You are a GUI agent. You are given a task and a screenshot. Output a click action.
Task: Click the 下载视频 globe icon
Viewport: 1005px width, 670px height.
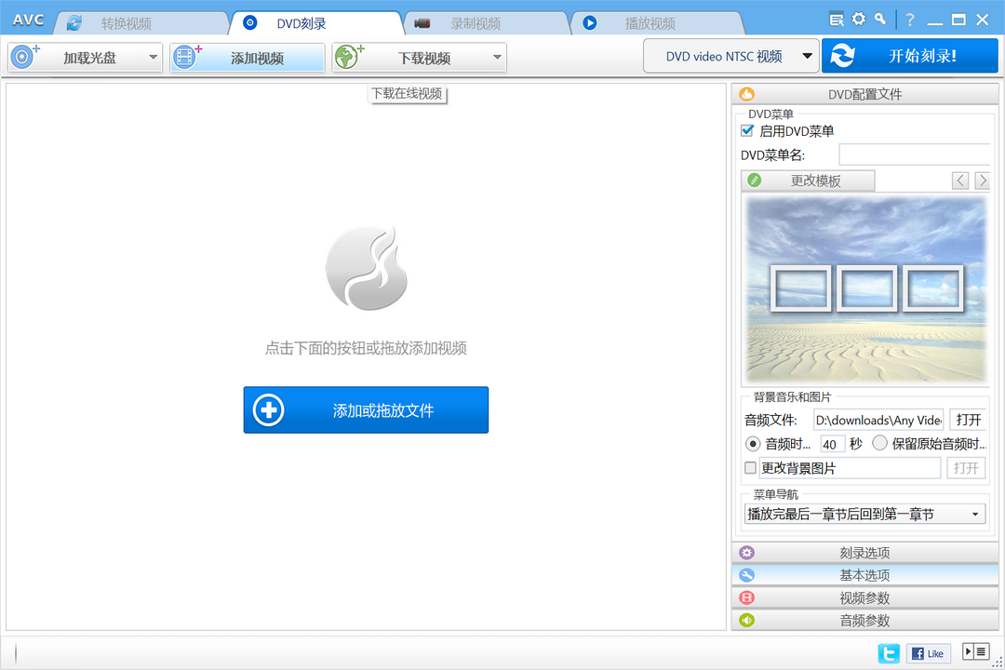348,56
